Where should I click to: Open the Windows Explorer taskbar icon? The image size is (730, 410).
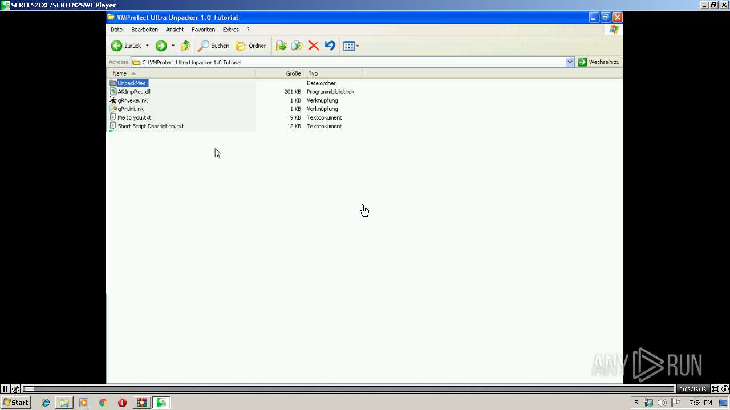64,403
